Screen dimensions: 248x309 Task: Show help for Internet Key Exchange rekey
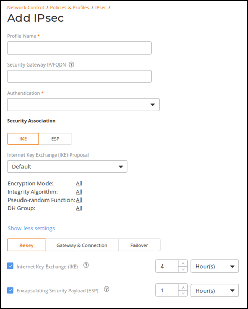(86, 265)
